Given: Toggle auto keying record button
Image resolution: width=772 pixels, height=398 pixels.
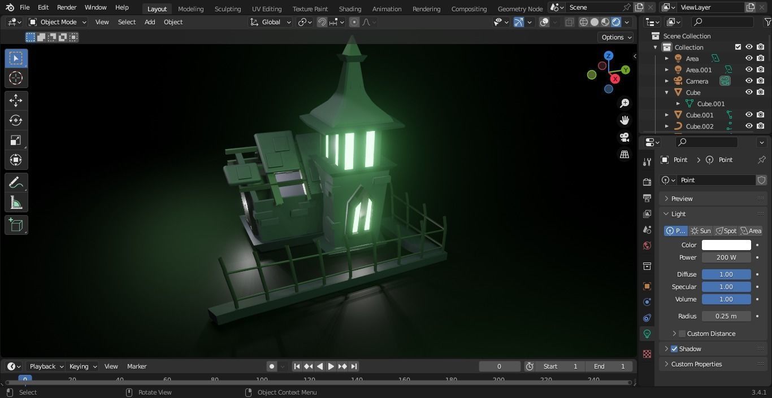Looking at the screenshot, I should pyautogui.click(x=272, y=366).
